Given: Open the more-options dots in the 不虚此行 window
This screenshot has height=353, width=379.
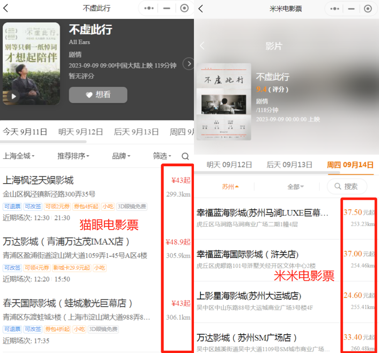Looking at the screenshot, I should (149, 8).
